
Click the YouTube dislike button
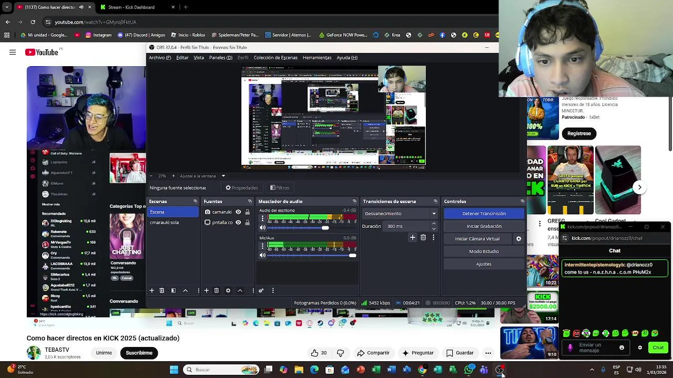340,353
